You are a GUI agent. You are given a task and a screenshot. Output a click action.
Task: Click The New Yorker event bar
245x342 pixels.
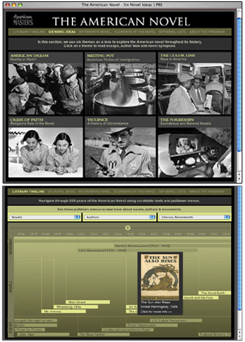point(103,334)
